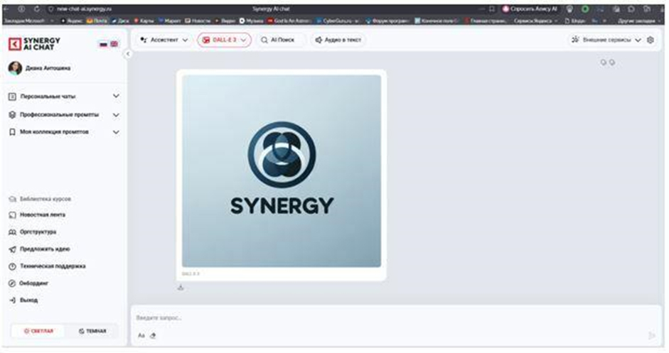Click the Synergy AI Chat logo
Image resolution: width=669 pixels, height=353 pixels.
34,43
